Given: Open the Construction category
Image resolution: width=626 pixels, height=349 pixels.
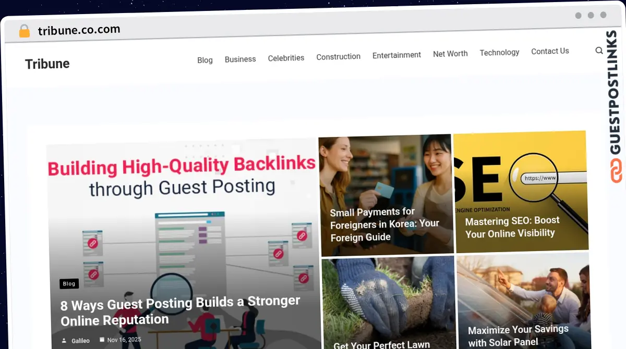Looking at the screenshot, I should pyautogui.click(x=339, y=56).
